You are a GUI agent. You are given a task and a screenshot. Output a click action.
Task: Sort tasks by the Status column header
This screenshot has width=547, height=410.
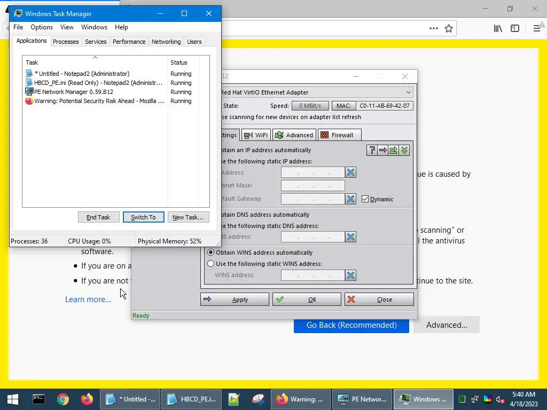click(184, 62)
